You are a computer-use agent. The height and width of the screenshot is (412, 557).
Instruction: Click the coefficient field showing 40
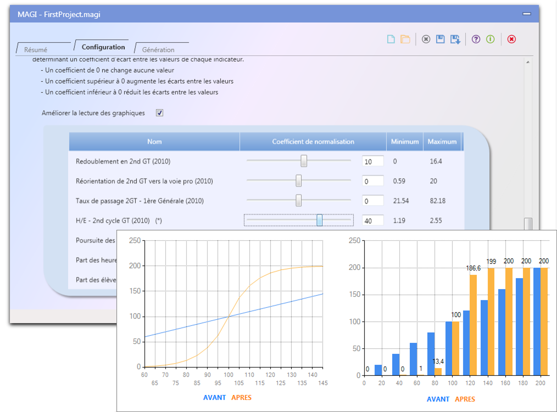(372, 221)
